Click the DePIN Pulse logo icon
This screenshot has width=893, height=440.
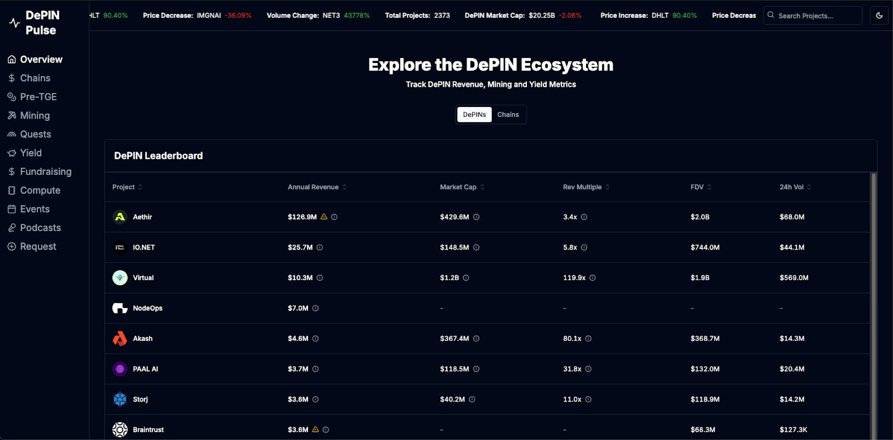pyautogui.click(x=15, y=23)
